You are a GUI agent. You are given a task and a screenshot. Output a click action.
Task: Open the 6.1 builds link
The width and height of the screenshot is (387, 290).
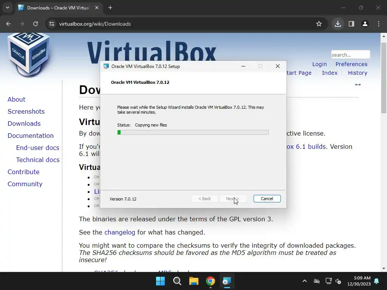(307, 147)
